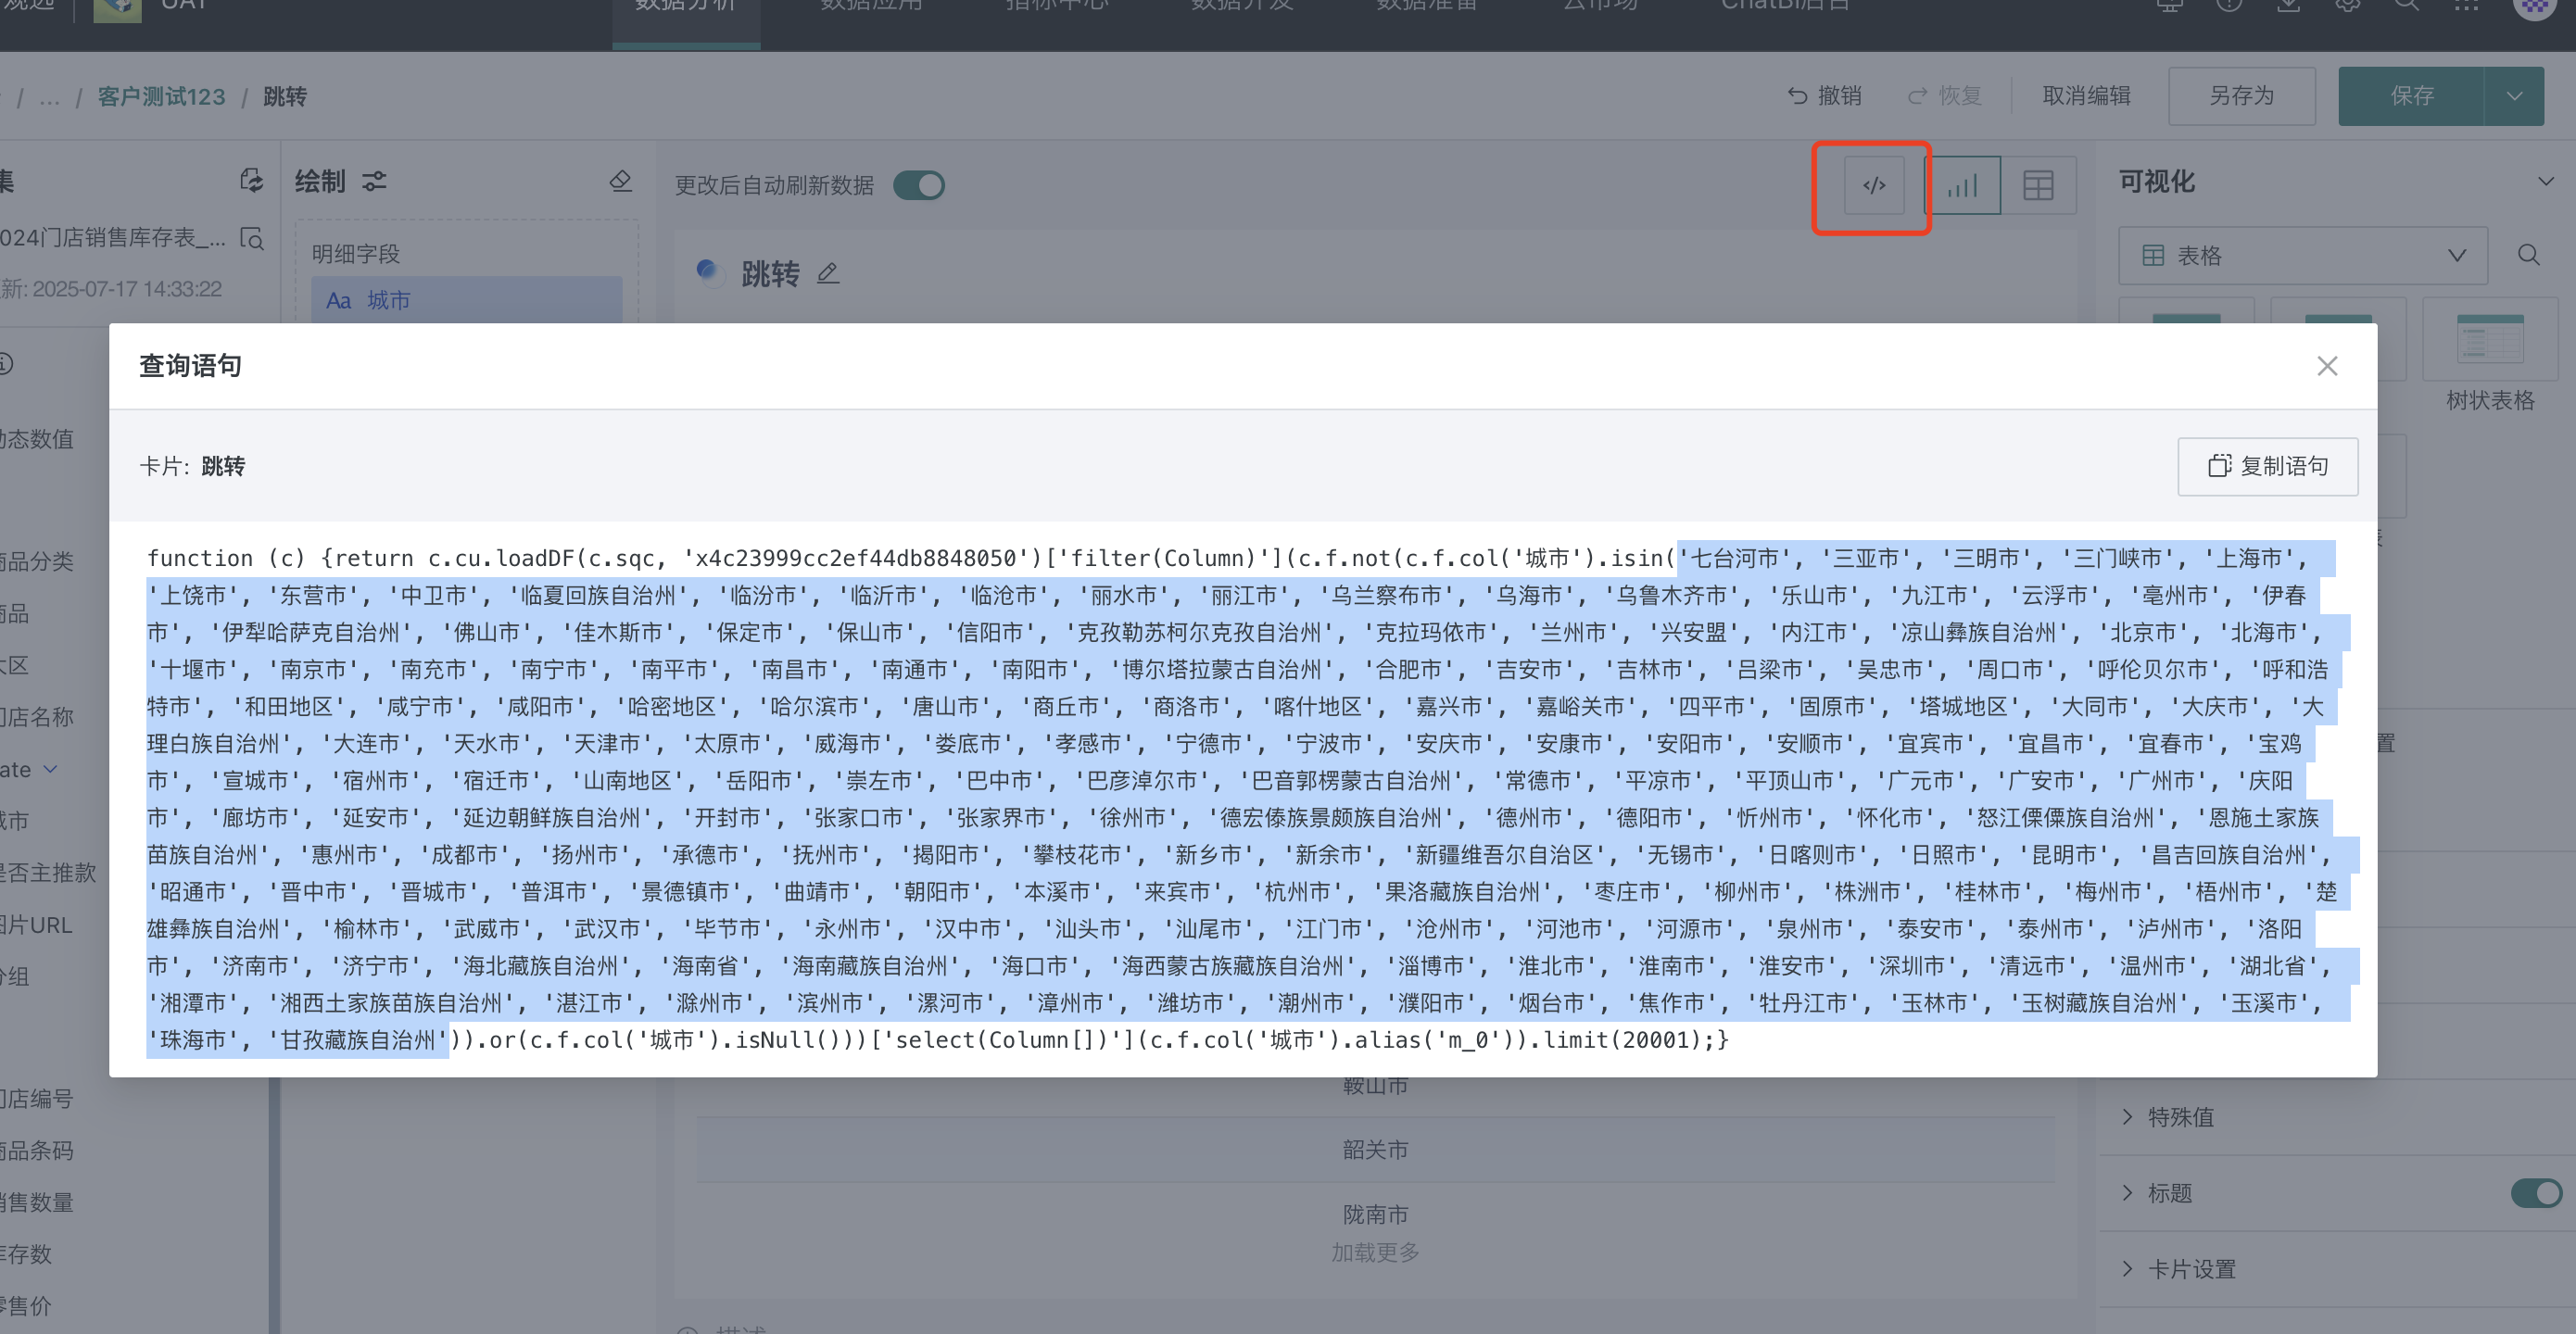Screen dimensions: 2576x1334
Task: Close the 查询语句 dialog
Action: (2326, 366)
